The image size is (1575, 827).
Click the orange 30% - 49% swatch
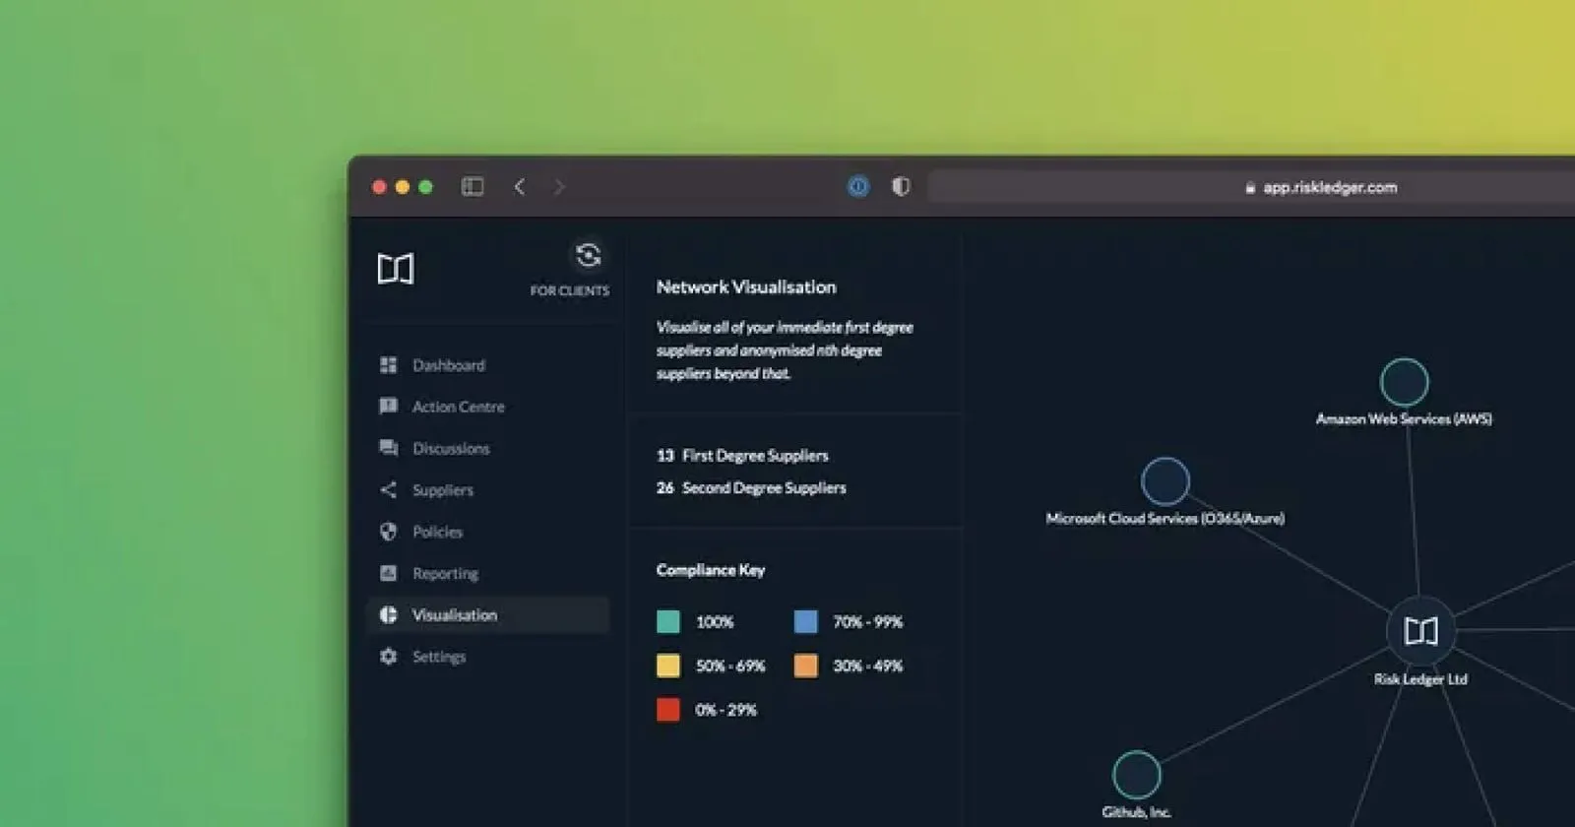click(805, 666)
